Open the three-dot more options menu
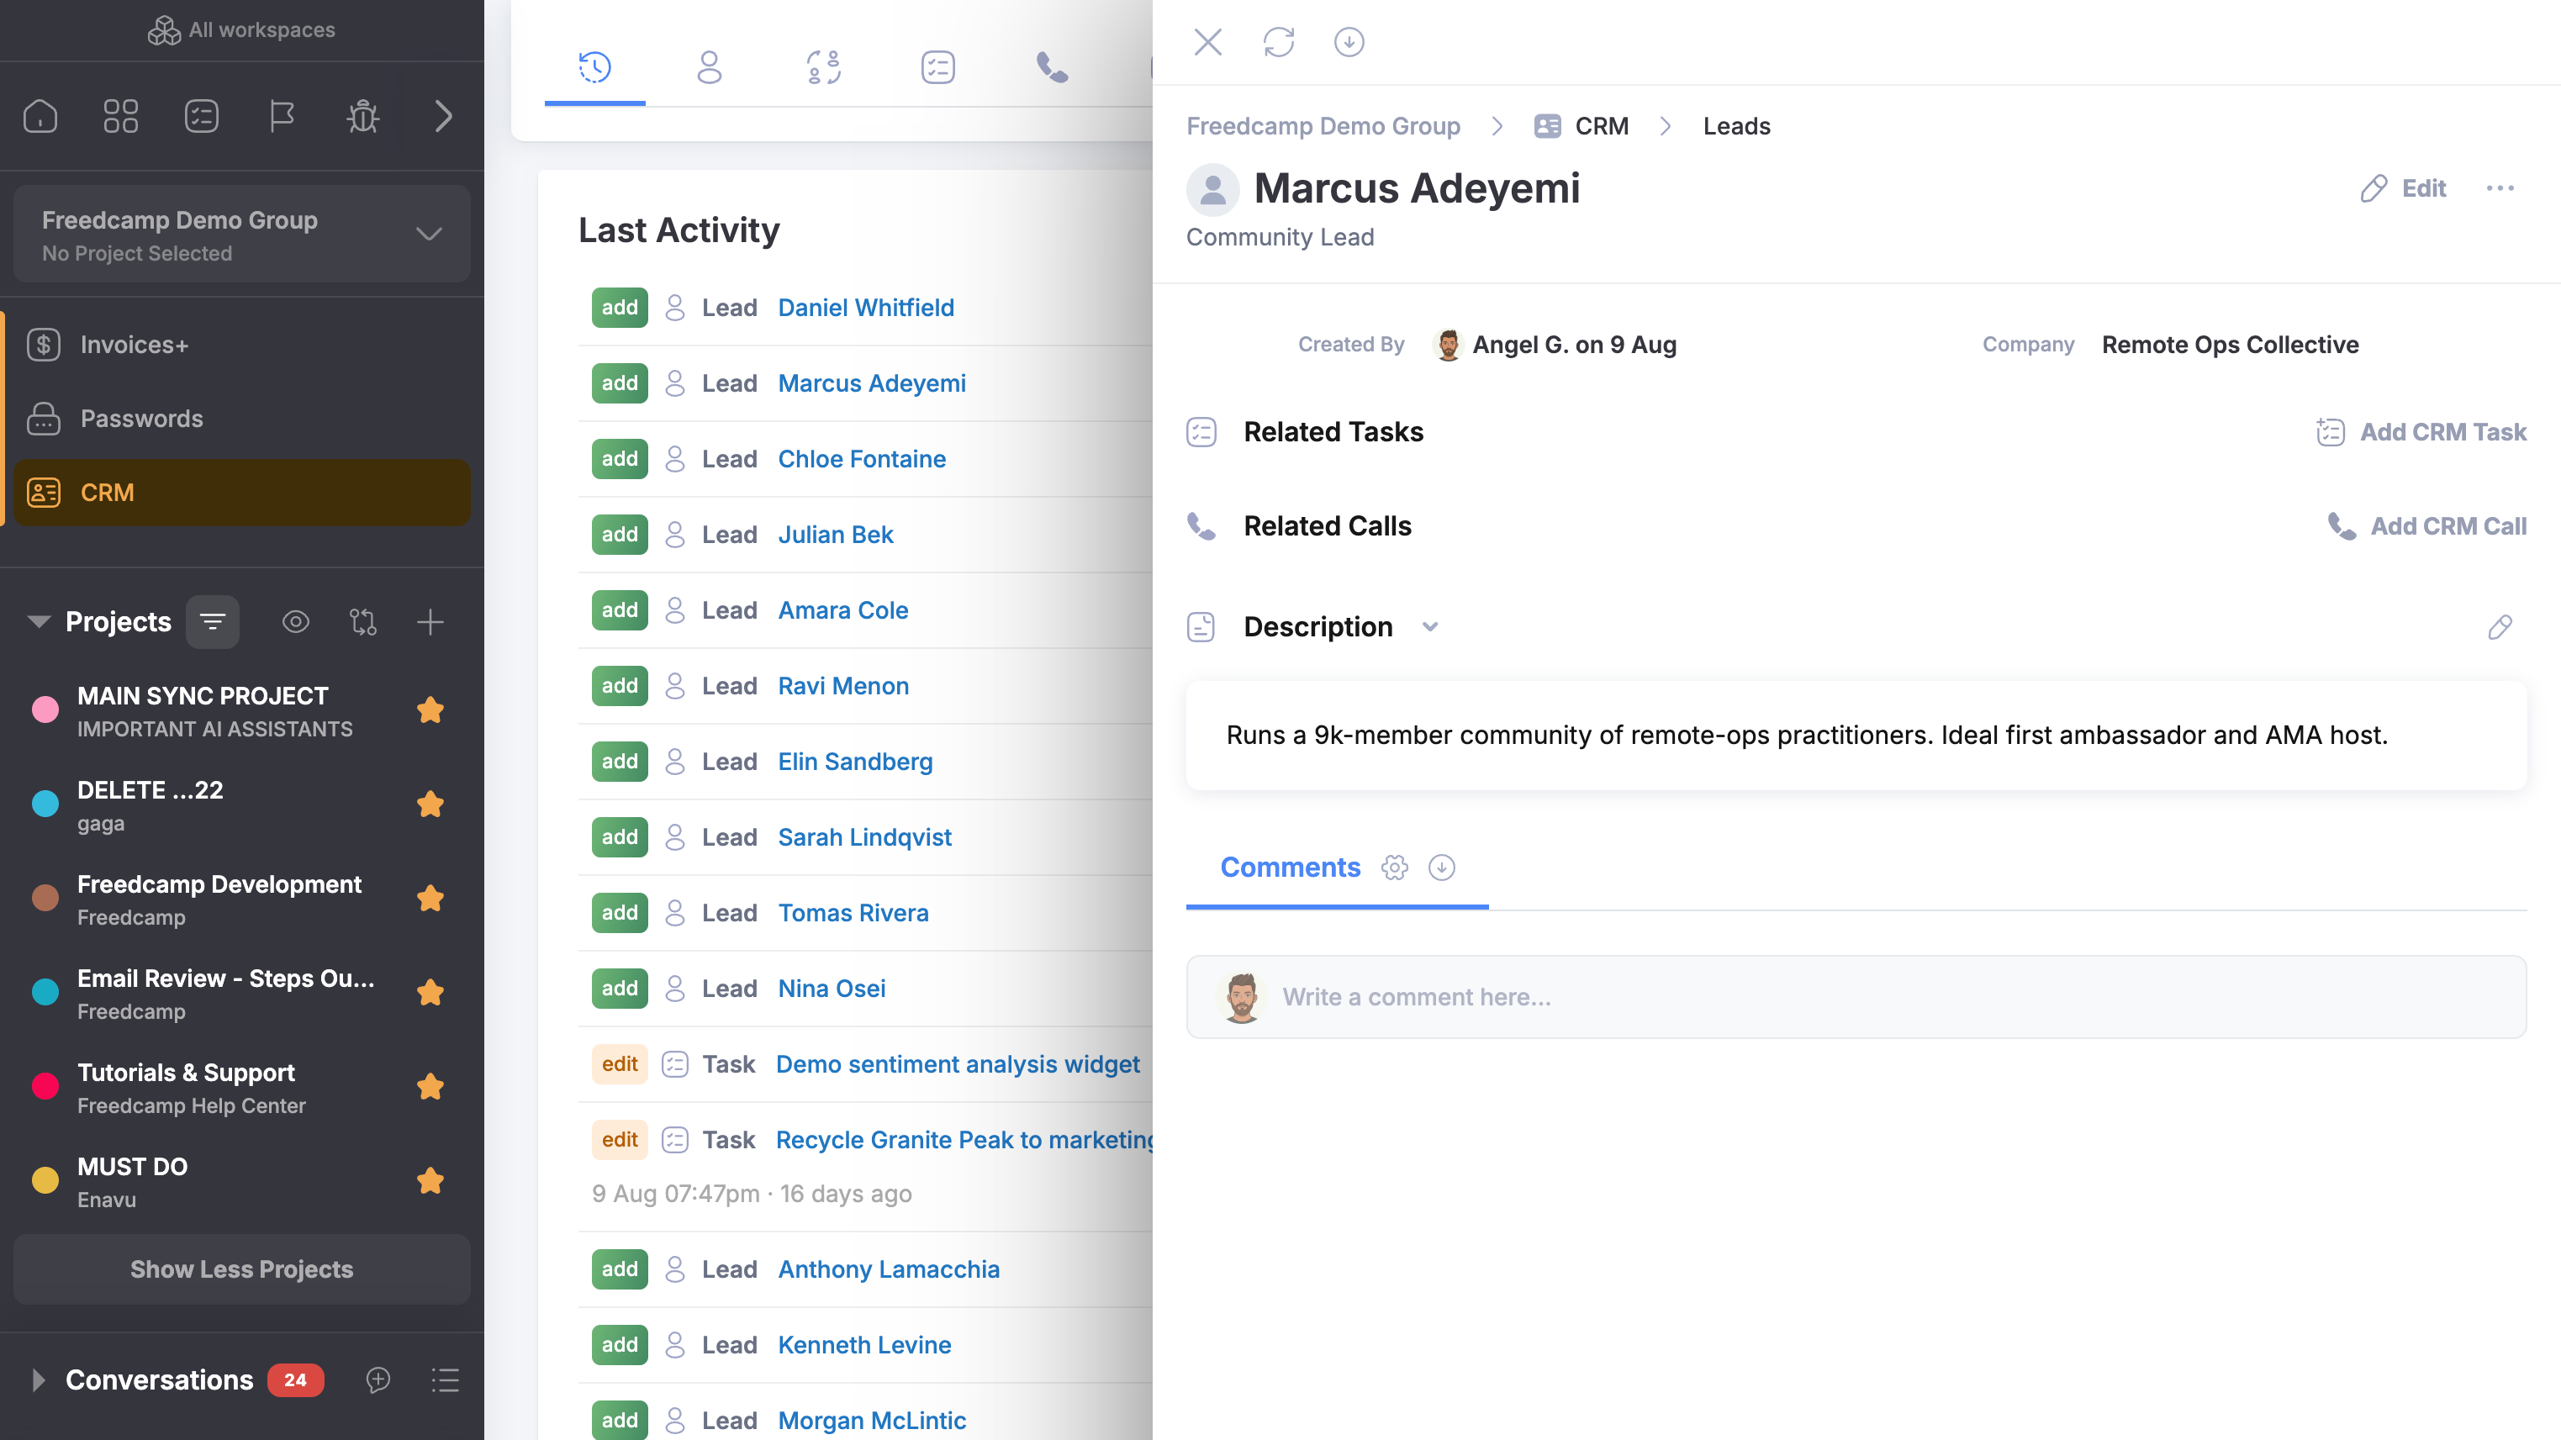The height and width of the screenshot is (1440, 2561). pos(2500,187)
